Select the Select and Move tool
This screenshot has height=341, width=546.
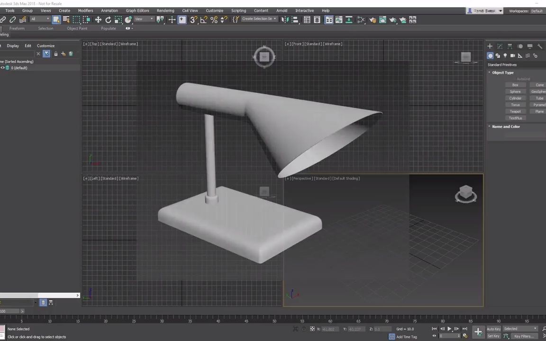99,19
